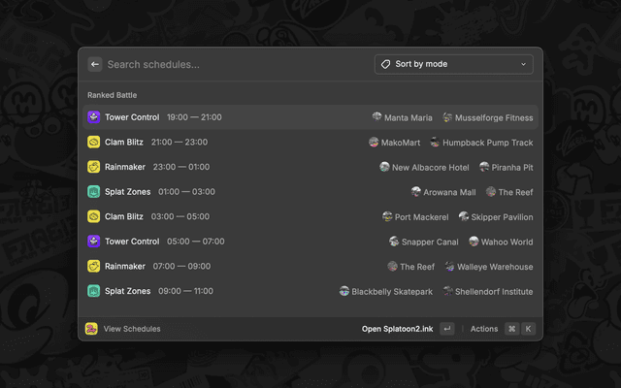Click the Splatoon extension icon in footer

(91, 329)
